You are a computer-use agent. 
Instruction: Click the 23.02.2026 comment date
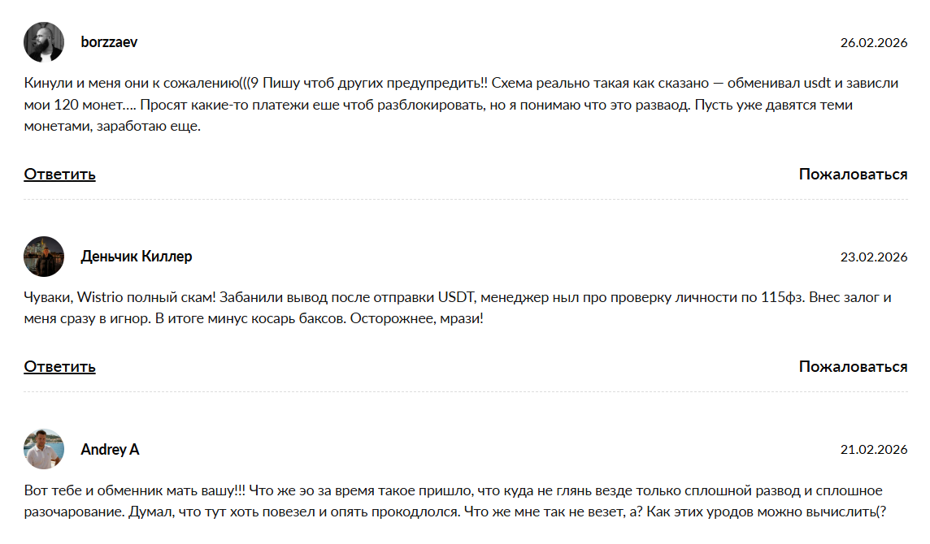874,257
